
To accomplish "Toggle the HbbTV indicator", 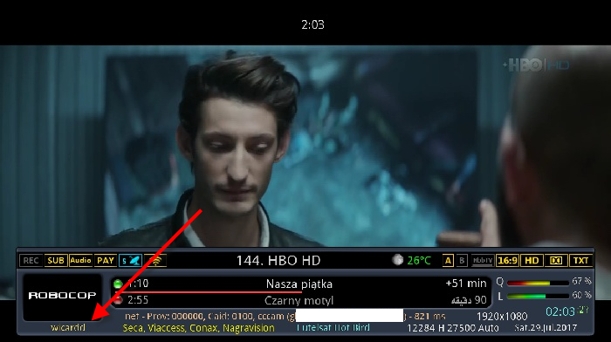I will point(483,261).
